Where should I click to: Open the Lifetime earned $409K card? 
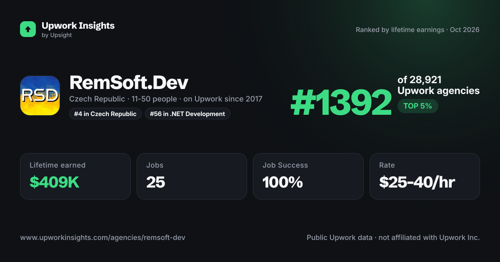(x=75, y=176)
